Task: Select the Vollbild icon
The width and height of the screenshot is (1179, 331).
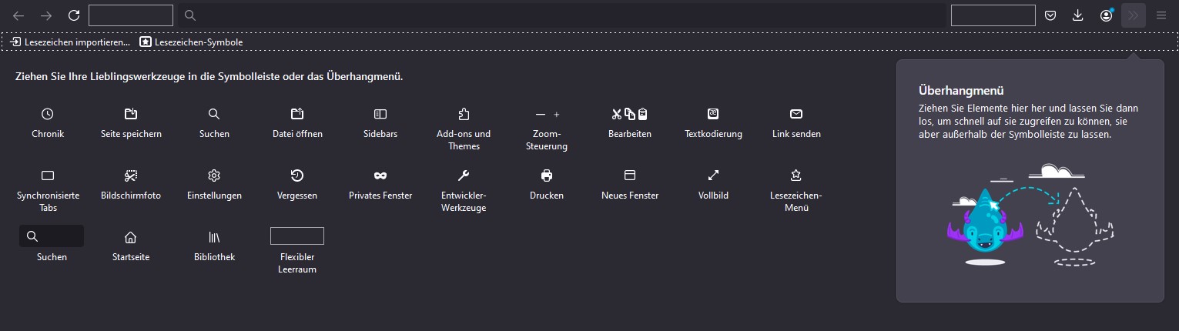Action: [x=713, y=176]
